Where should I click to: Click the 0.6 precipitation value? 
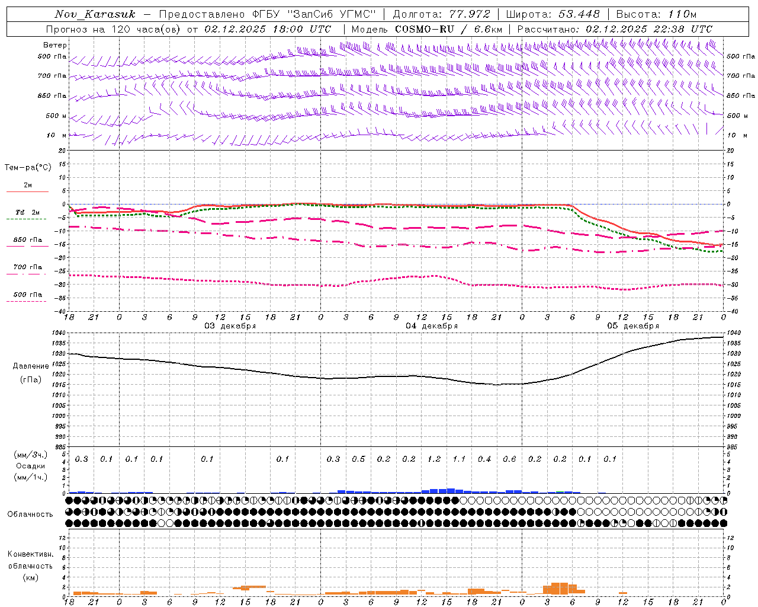click(509, 459)
